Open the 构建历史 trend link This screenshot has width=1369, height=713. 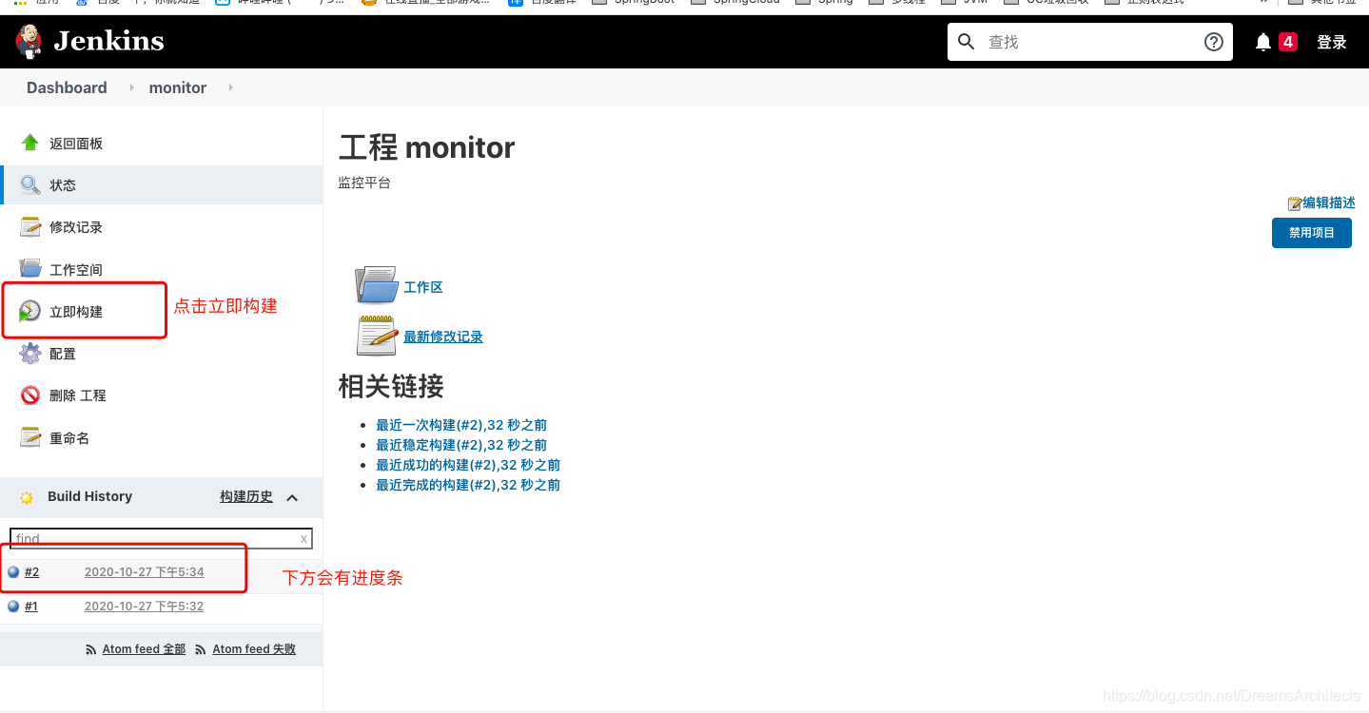tap(246, 496)
